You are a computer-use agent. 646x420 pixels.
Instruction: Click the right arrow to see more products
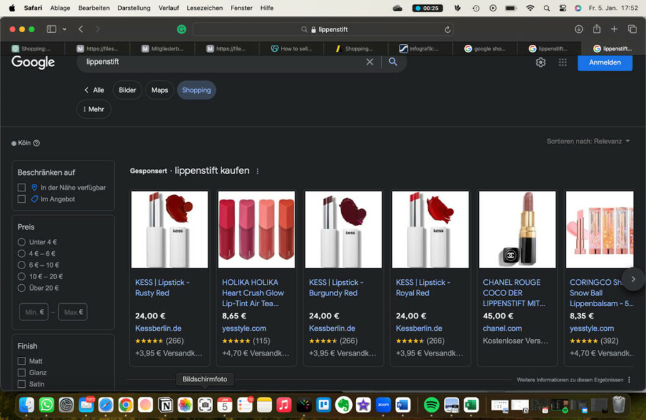coord(633,279)
